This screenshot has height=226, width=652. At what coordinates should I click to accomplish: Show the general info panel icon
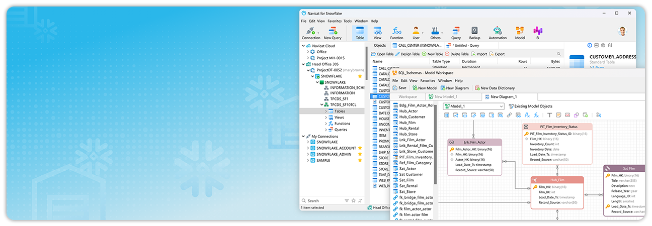pyautogui.click(x=590, y=45)
